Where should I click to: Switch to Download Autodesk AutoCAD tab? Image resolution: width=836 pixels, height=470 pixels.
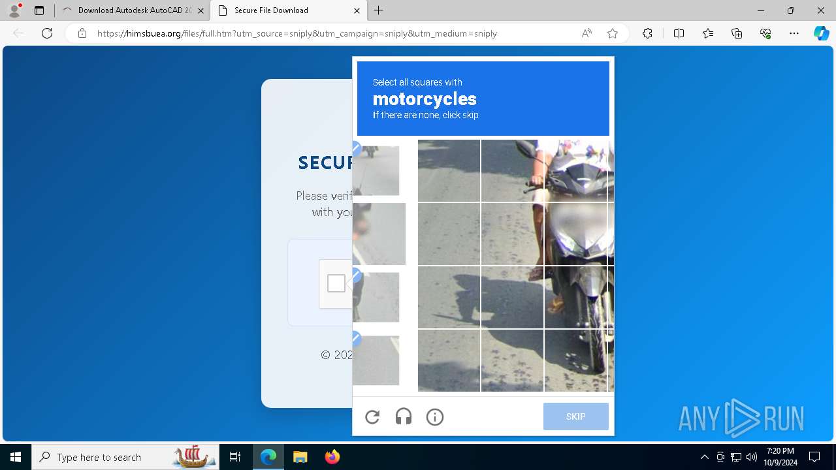133,10
